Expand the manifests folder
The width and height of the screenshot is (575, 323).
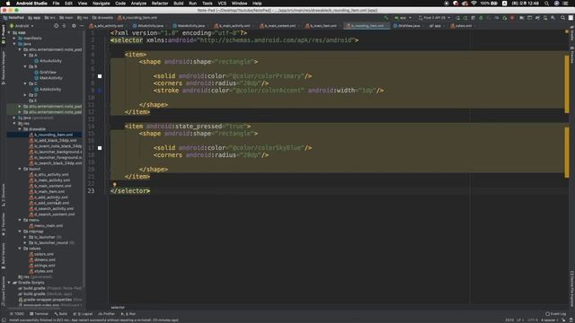(x=14, y=38)
